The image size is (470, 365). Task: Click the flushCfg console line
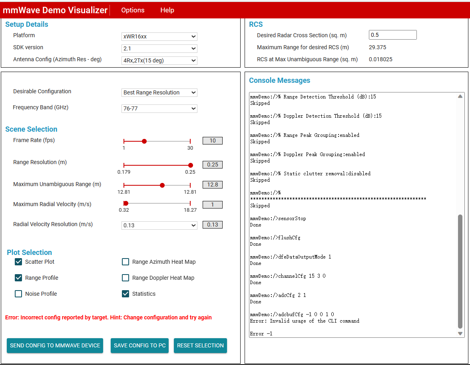(x=275, y=238)
